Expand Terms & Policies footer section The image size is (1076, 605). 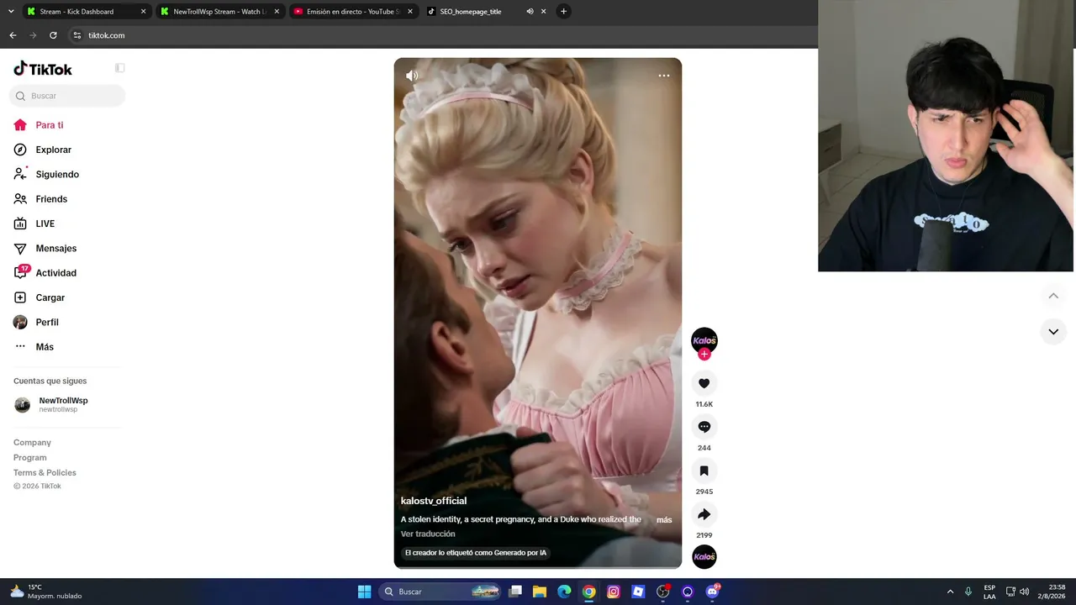pyautogui.click(x=45, y=473)
